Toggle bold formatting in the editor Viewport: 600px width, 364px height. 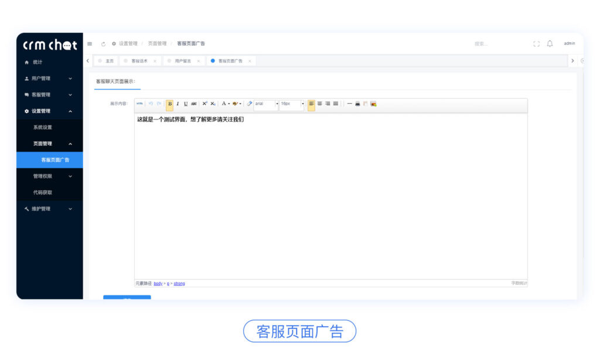[169, 104]
